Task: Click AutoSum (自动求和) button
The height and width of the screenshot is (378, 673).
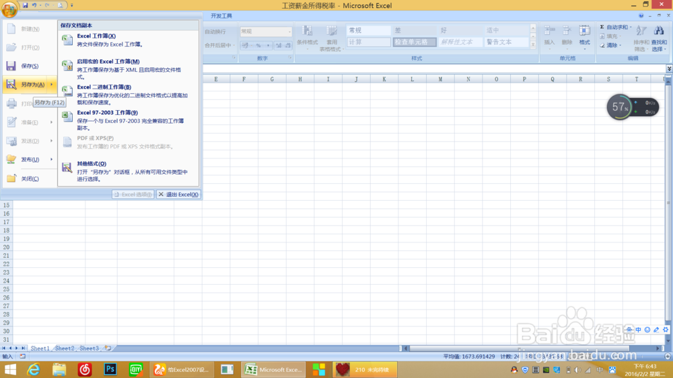Action: 614,27
